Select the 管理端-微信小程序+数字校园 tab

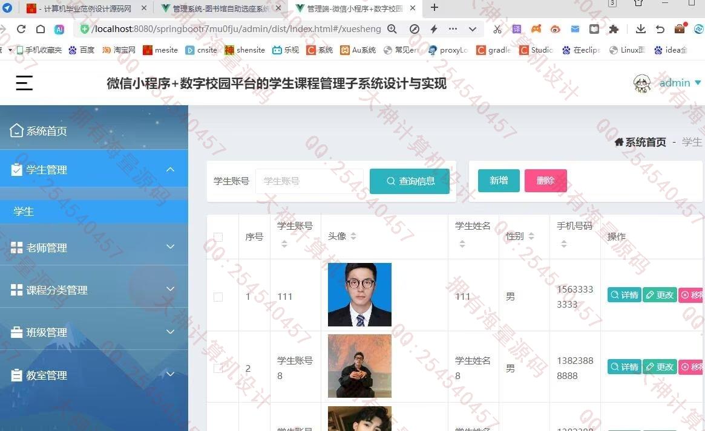pyautogui.click(x=355, y=8)
